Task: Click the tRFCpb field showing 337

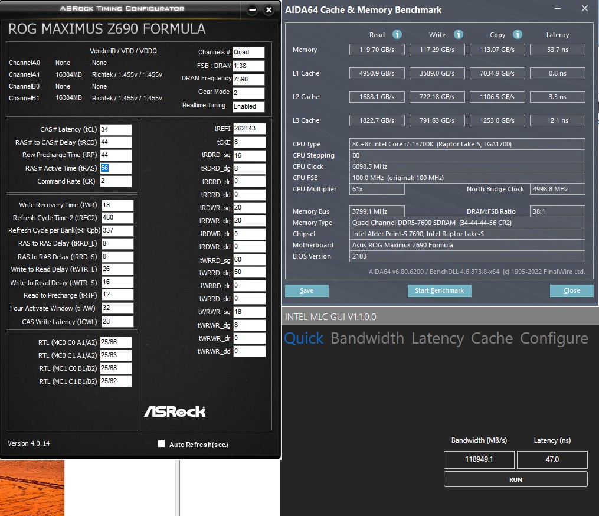Action: tap(117, 230)
